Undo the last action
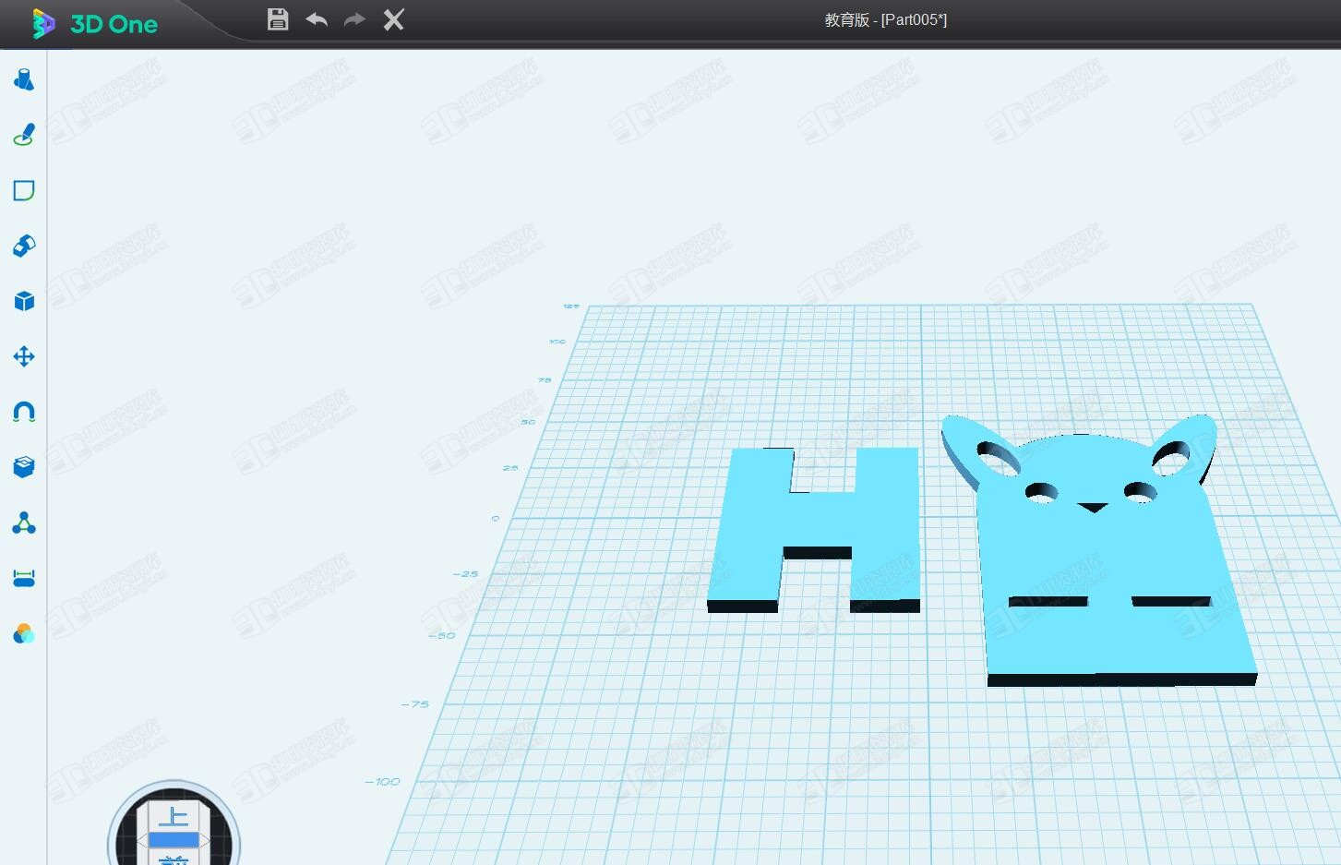 (x=317, y=19)
